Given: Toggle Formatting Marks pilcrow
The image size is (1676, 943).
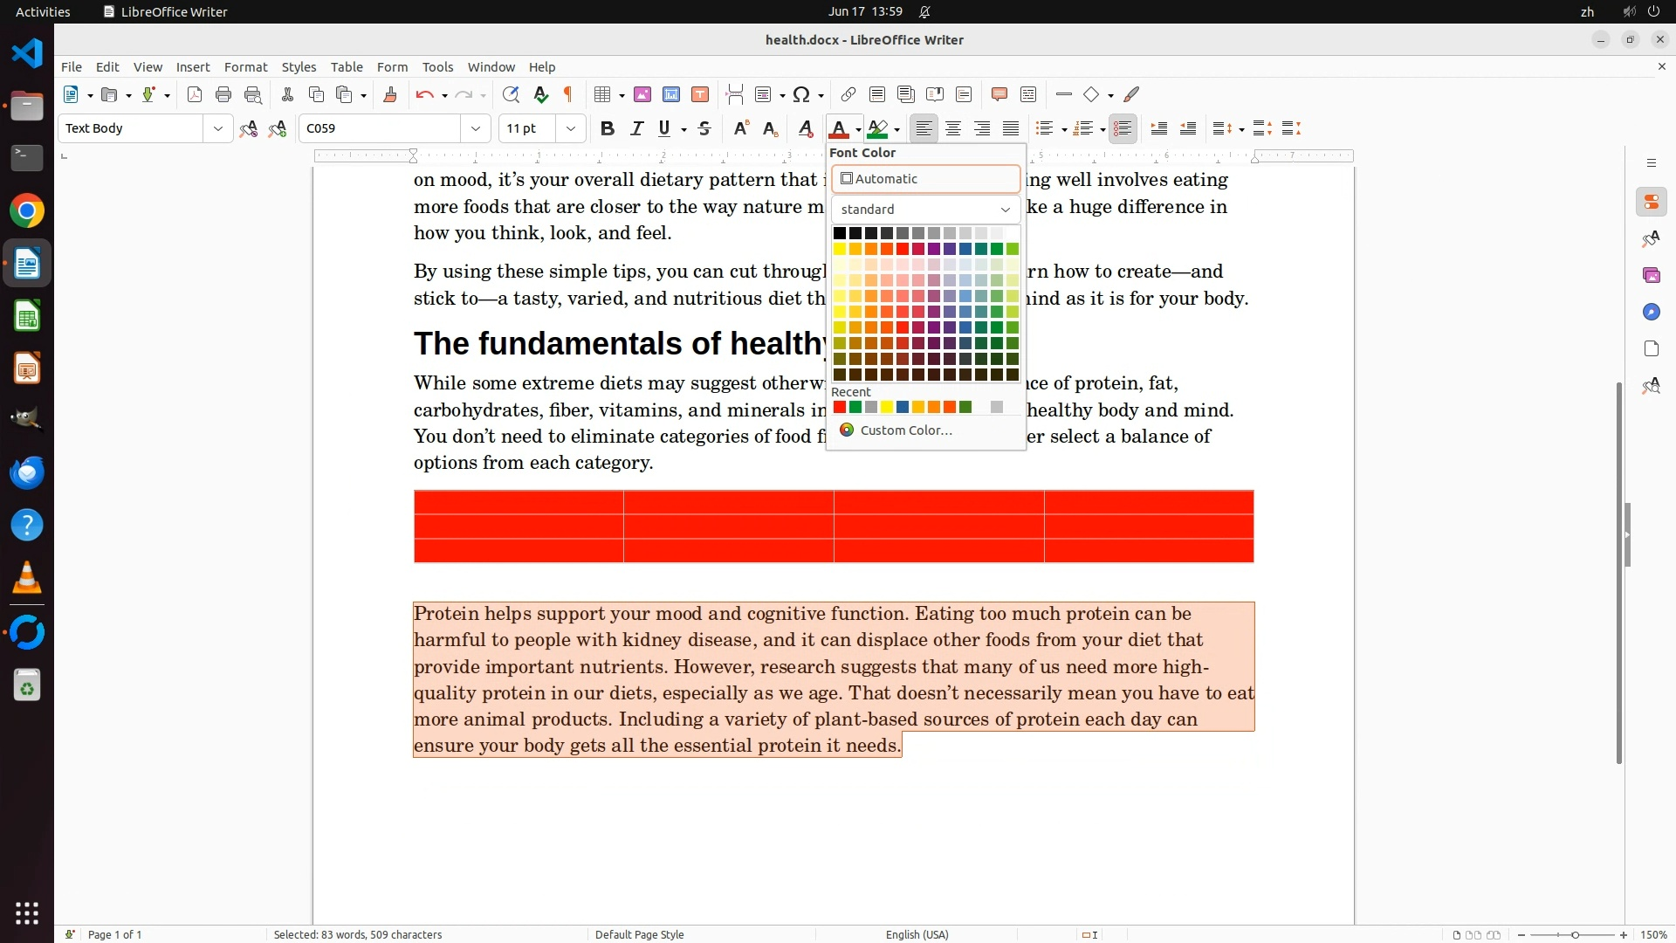Looking at the screenshot, I should tap(568, 95).
